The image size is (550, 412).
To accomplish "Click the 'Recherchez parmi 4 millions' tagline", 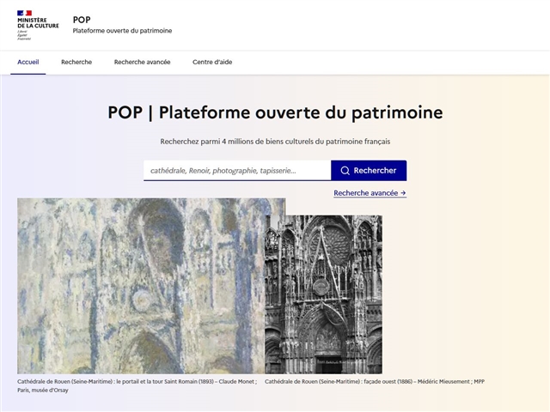I will pos(275,142).
